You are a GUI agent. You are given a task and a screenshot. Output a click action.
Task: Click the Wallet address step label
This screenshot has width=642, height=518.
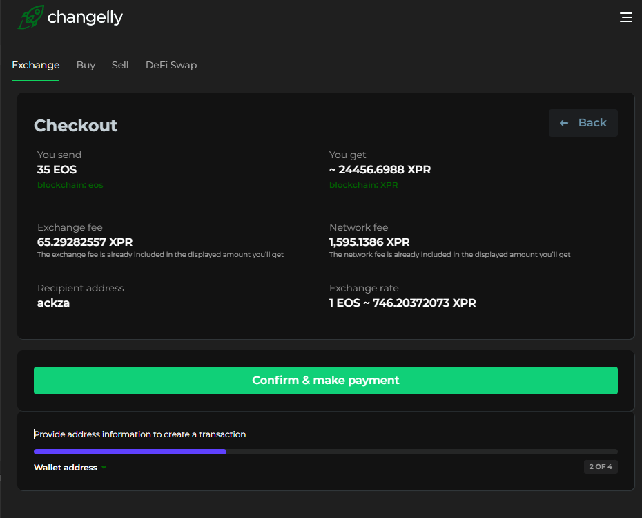point(66,467)
